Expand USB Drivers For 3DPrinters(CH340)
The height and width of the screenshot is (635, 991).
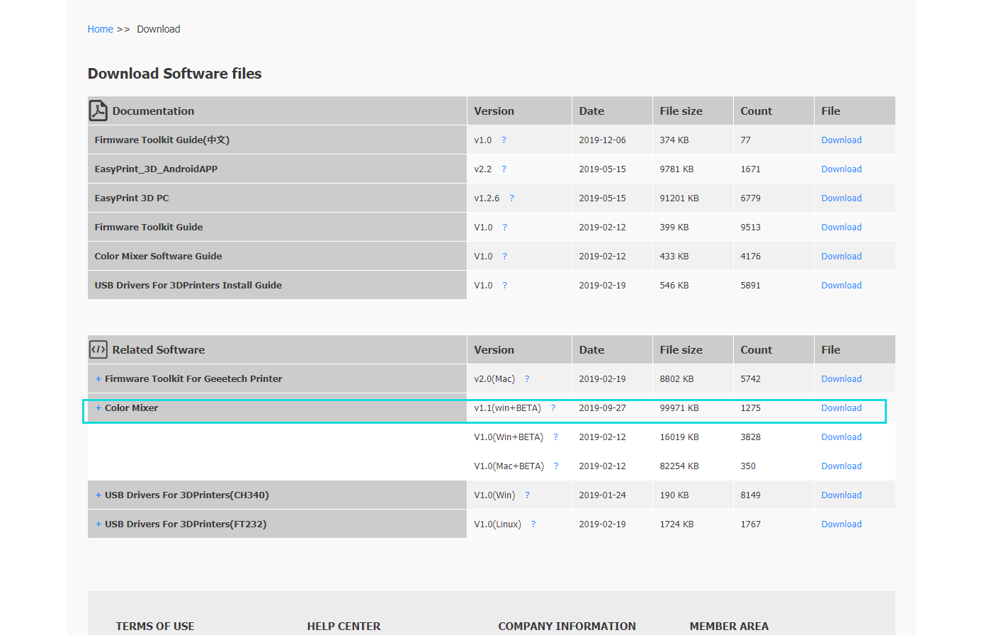click(98, 495)
